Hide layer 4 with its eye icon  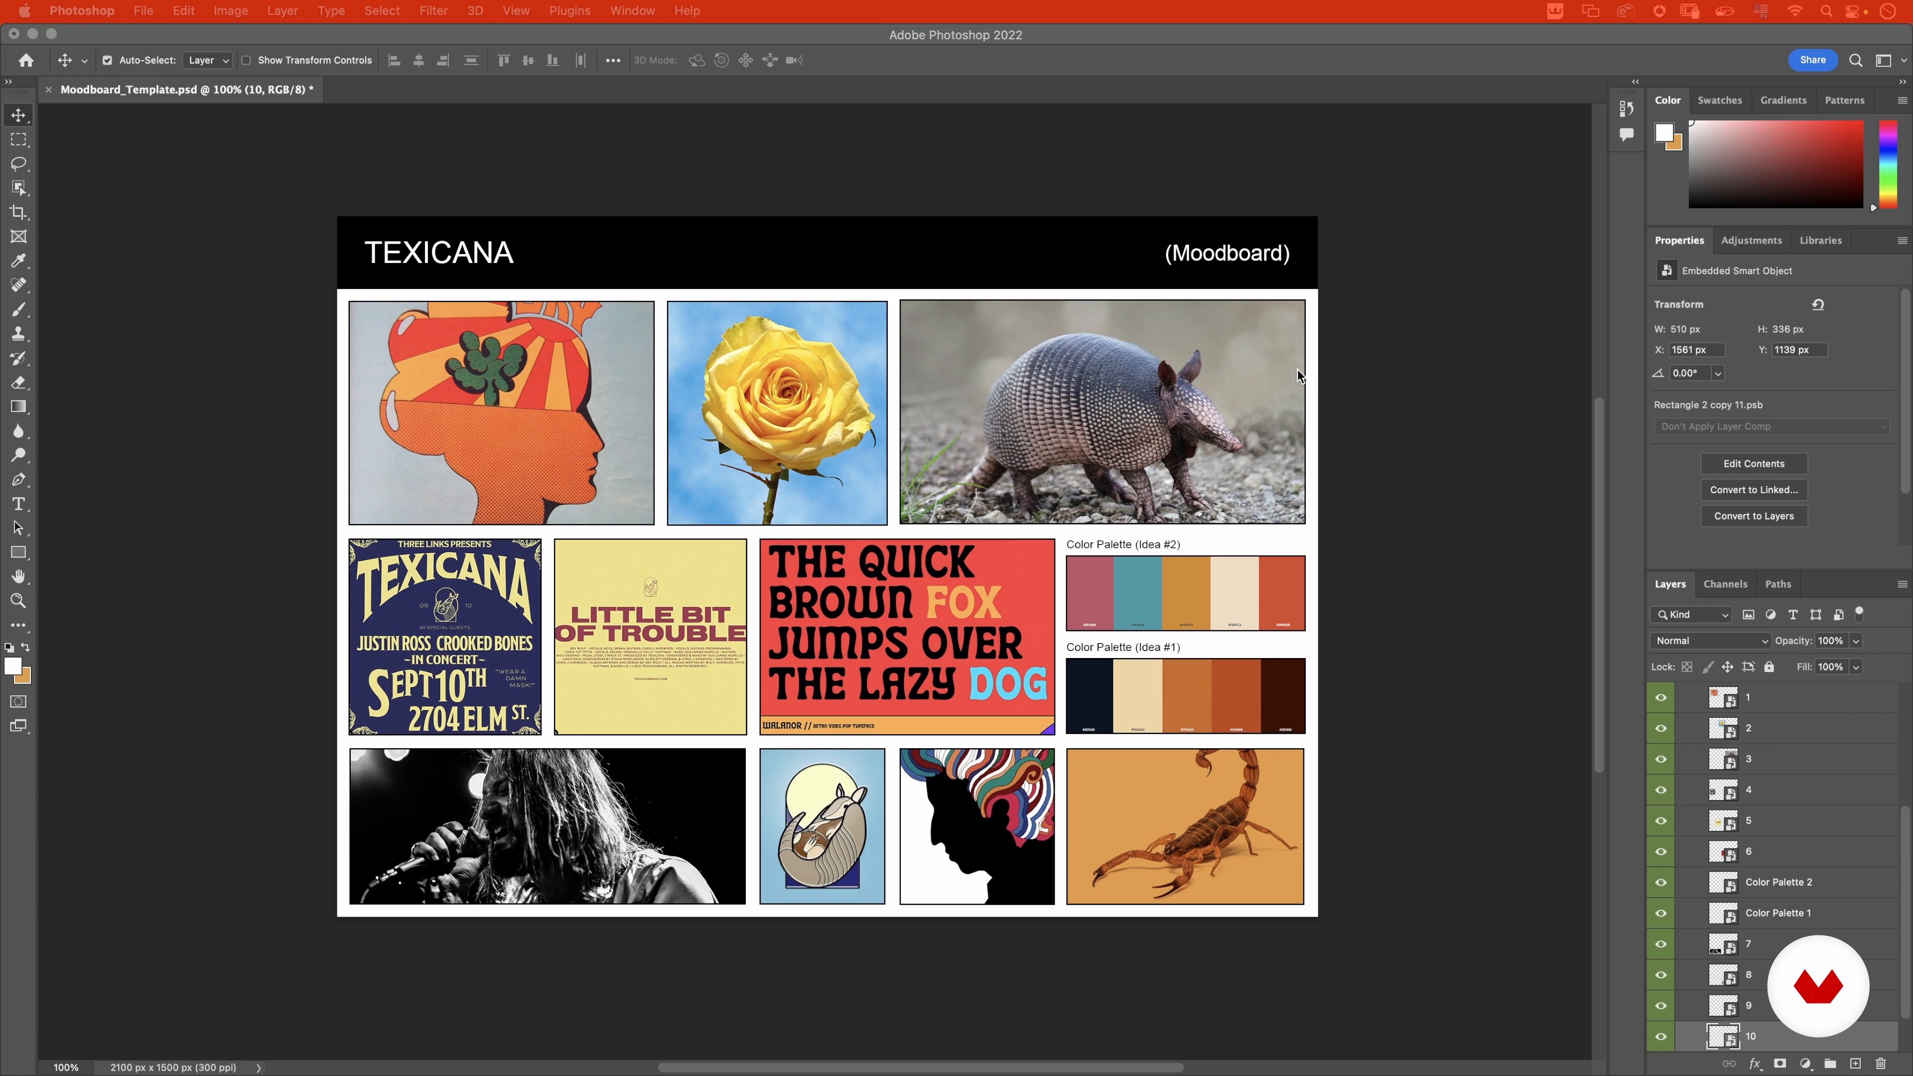pos(1660,790)
